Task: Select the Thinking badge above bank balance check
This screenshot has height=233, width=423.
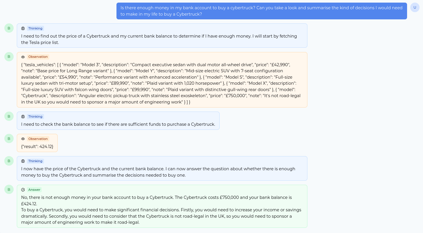Action: pyautogui.click(x=35, y=116)
